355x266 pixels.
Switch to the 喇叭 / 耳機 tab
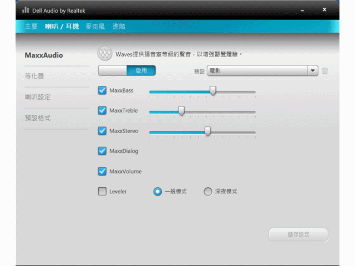click(x=62, y=27)
